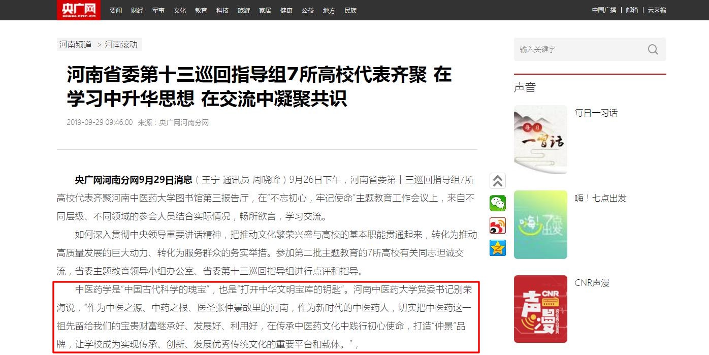
Task: Go to the 河南频道 breadcrumb
Action: click(76, 45)
